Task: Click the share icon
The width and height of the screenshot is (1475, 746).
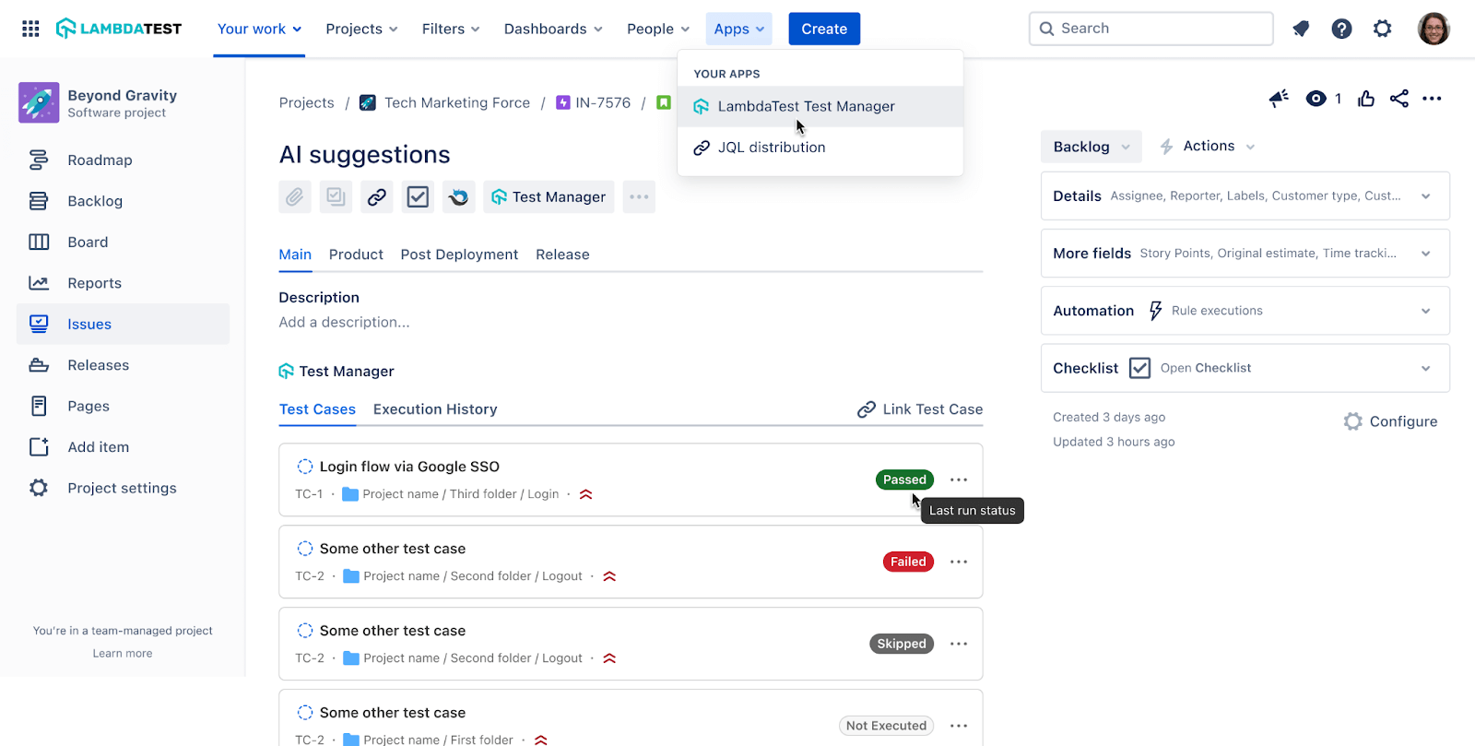Action: point(1398,98)
